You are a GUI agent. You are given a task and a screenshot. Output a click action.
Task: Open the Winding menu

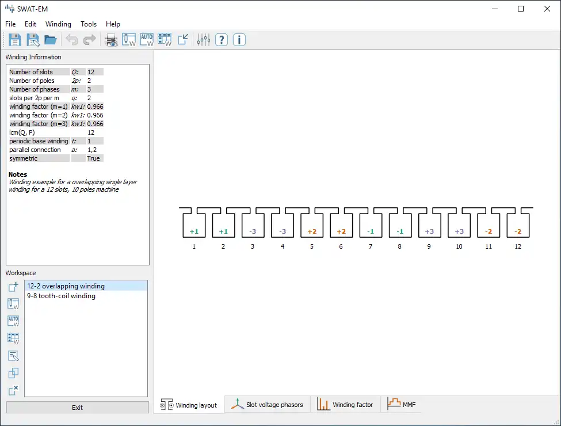(58, 24)
